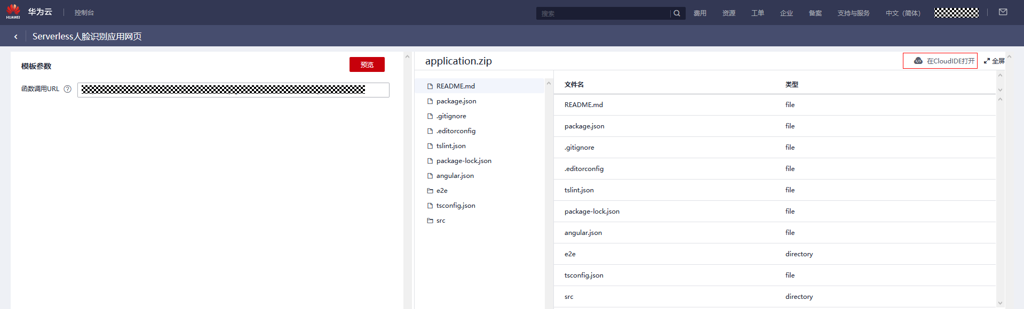Expand the e2e folder in the file tree

(441, 191)
